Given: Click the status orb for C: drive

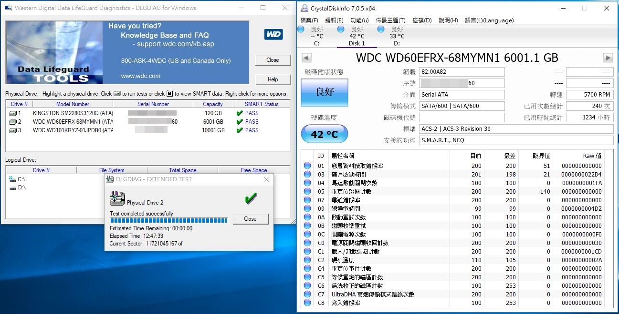Looking at the screenshot, I should [301, 29].
